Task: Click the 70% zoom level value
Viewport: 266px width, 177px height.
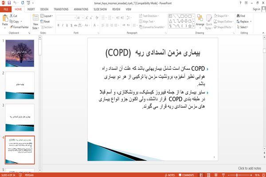Action: (x=257, y=175)
